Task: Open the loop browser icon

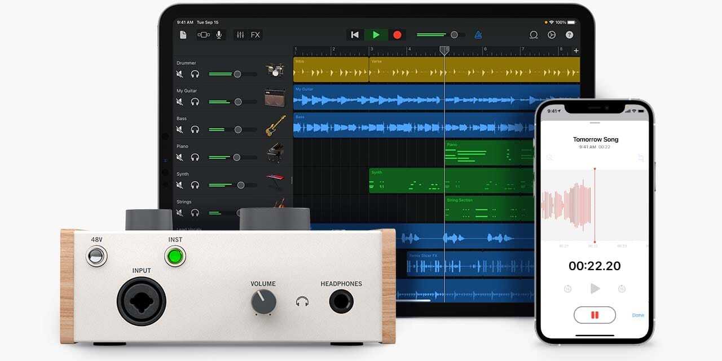Action: click(x=533, y=35)
